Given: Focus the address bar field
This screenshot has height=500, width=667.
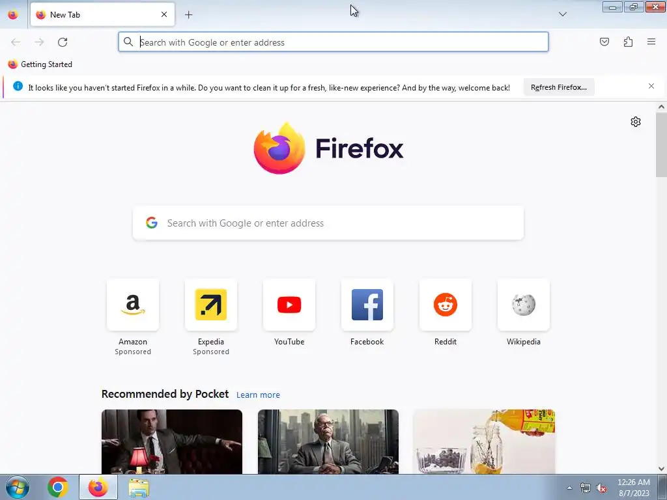Looking at the screenshot, I should (333, 42).
